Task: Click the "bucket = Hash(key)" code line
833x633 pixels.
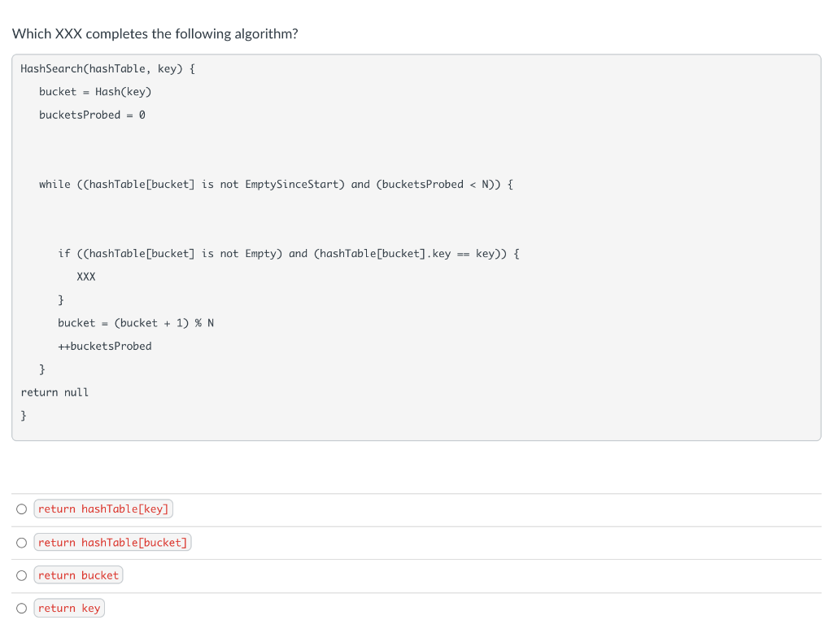Action: coord(94,91)
